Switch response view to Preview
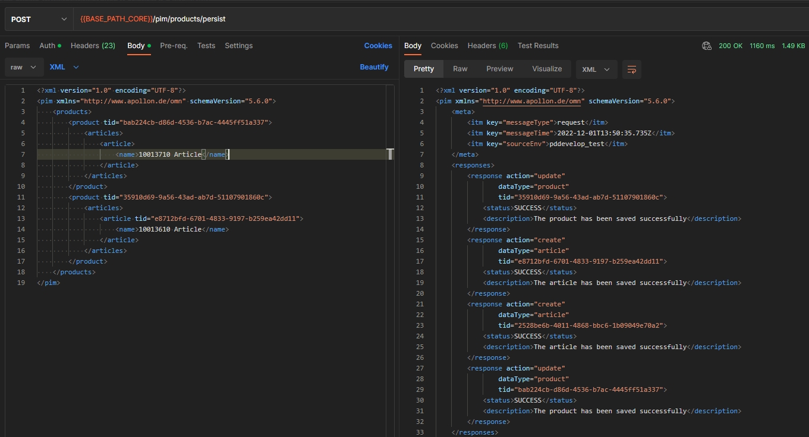The image size is (809, 437). coord(499,69)
